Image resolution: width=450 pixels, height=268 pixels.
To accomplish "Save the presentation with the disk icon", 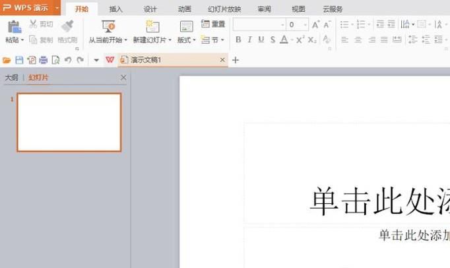I will [19, 60].
